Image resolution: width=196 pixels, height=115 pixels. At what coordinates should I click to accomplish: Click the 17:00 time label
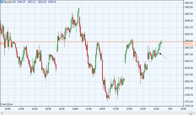pyautogui.click(x=116, y=109)
